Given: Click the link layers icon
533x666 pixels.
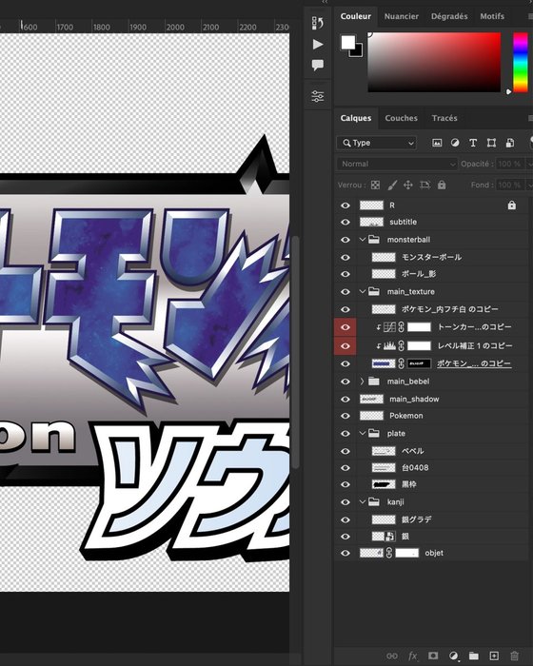Looking at the screenshot, I should (392, 656).
